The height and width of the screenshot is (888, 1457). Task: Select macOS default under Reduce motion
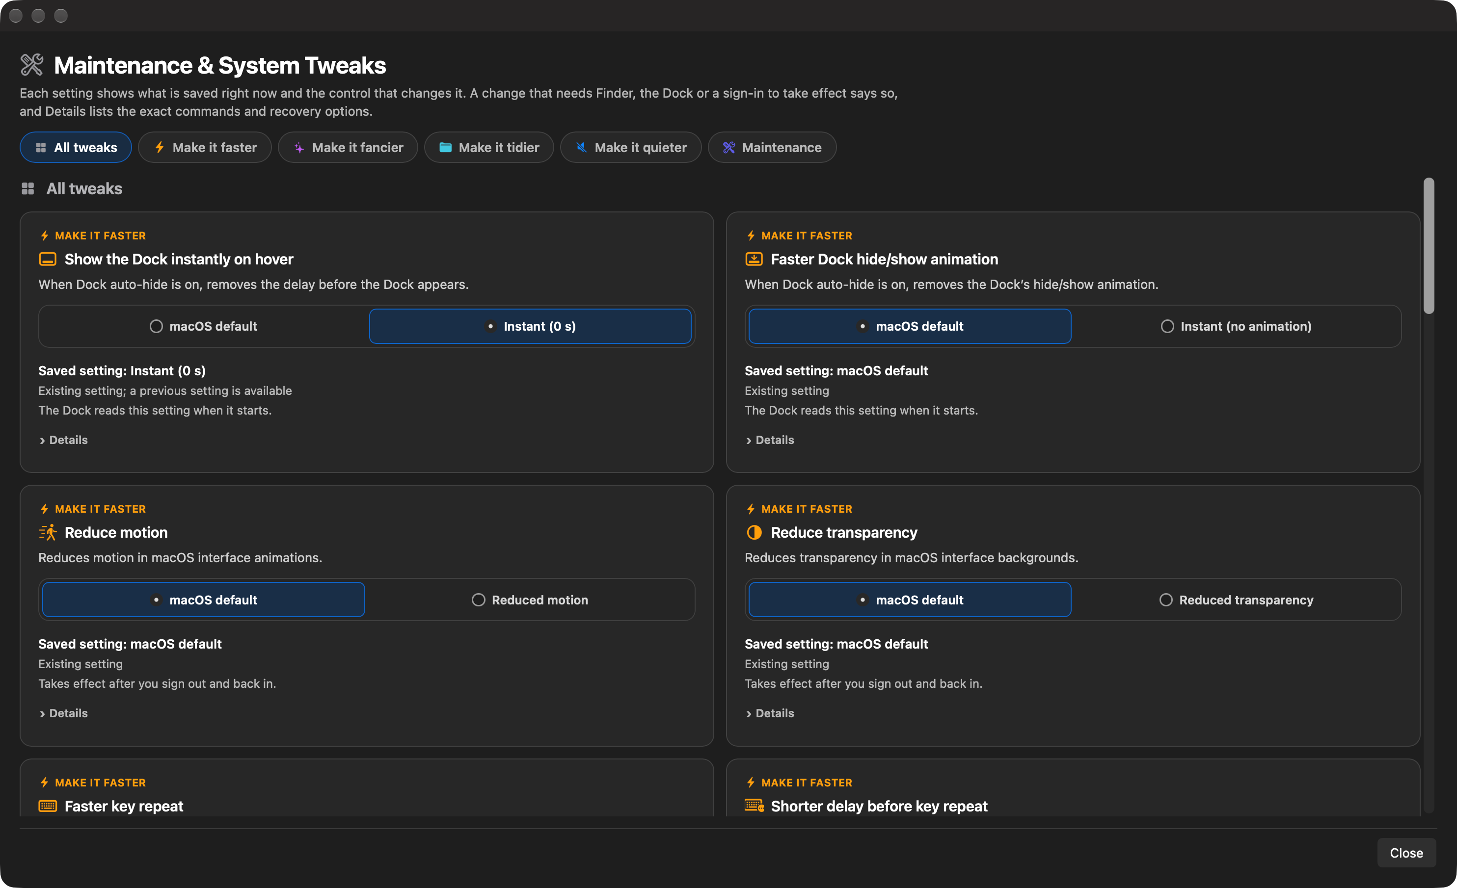point(203,600)
